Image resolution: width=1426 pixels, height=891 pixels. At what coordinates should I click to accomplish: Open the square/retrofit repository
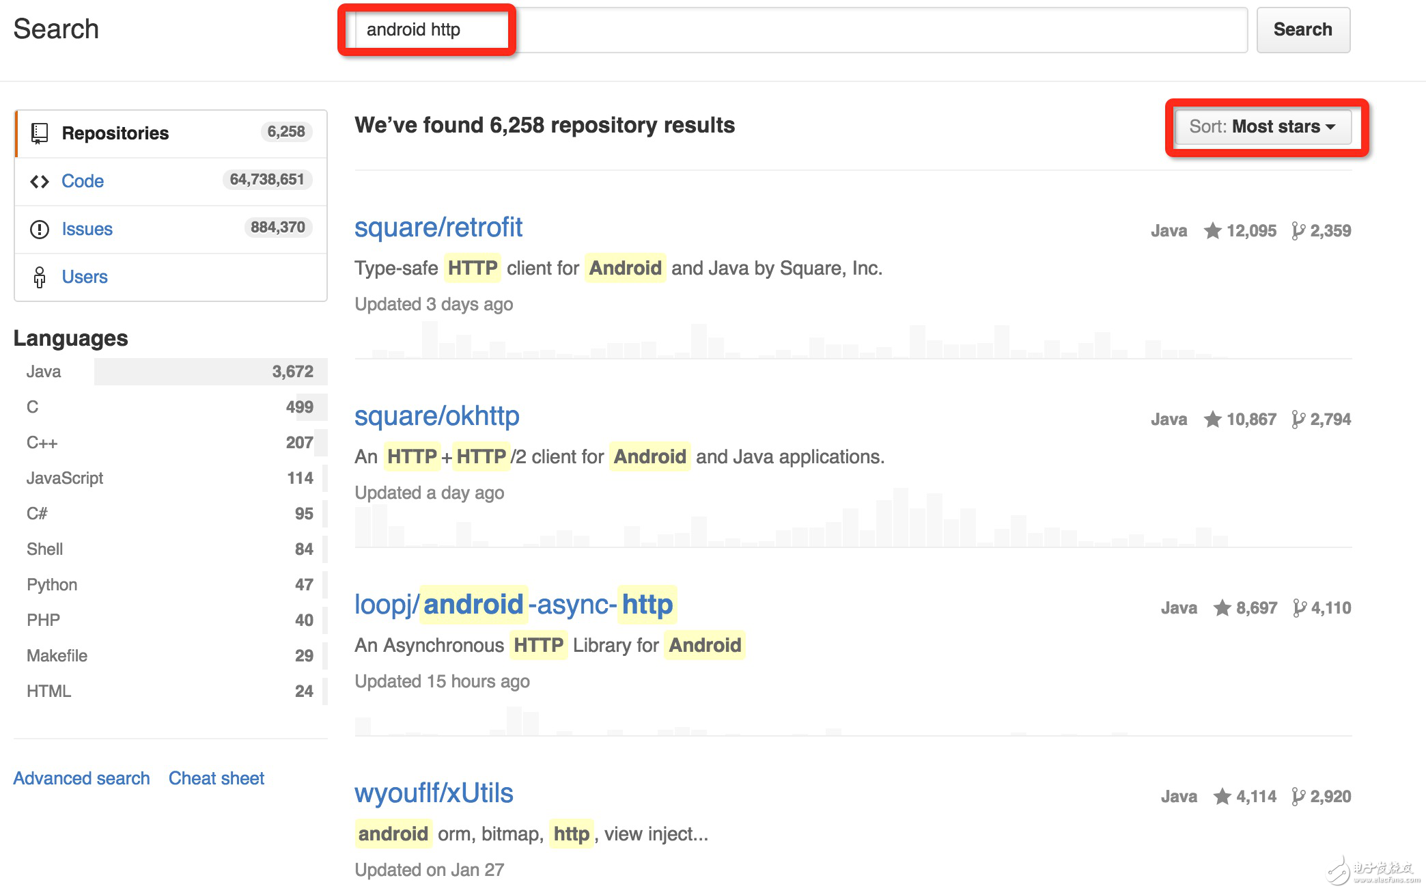(438, 228)
